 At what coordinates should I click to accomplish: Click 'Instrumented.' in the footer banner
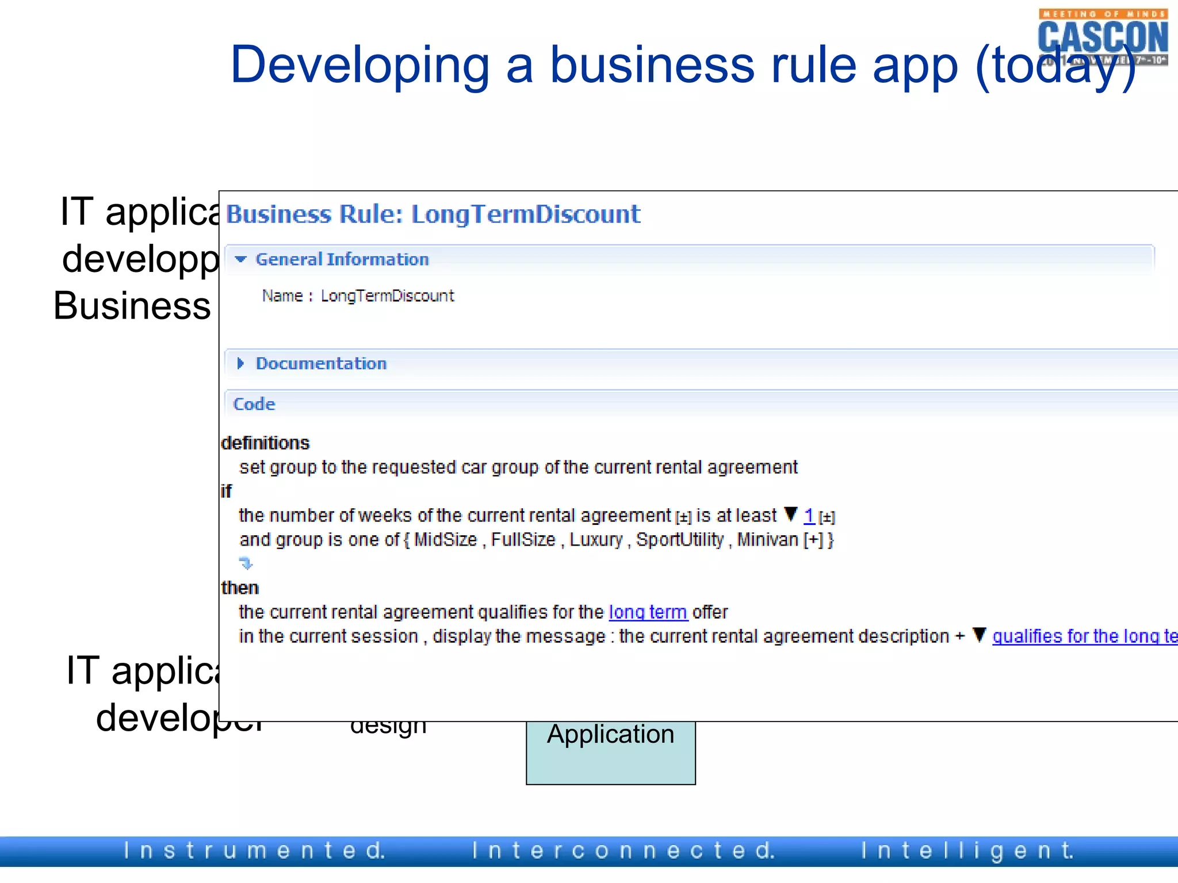(254, 850)
